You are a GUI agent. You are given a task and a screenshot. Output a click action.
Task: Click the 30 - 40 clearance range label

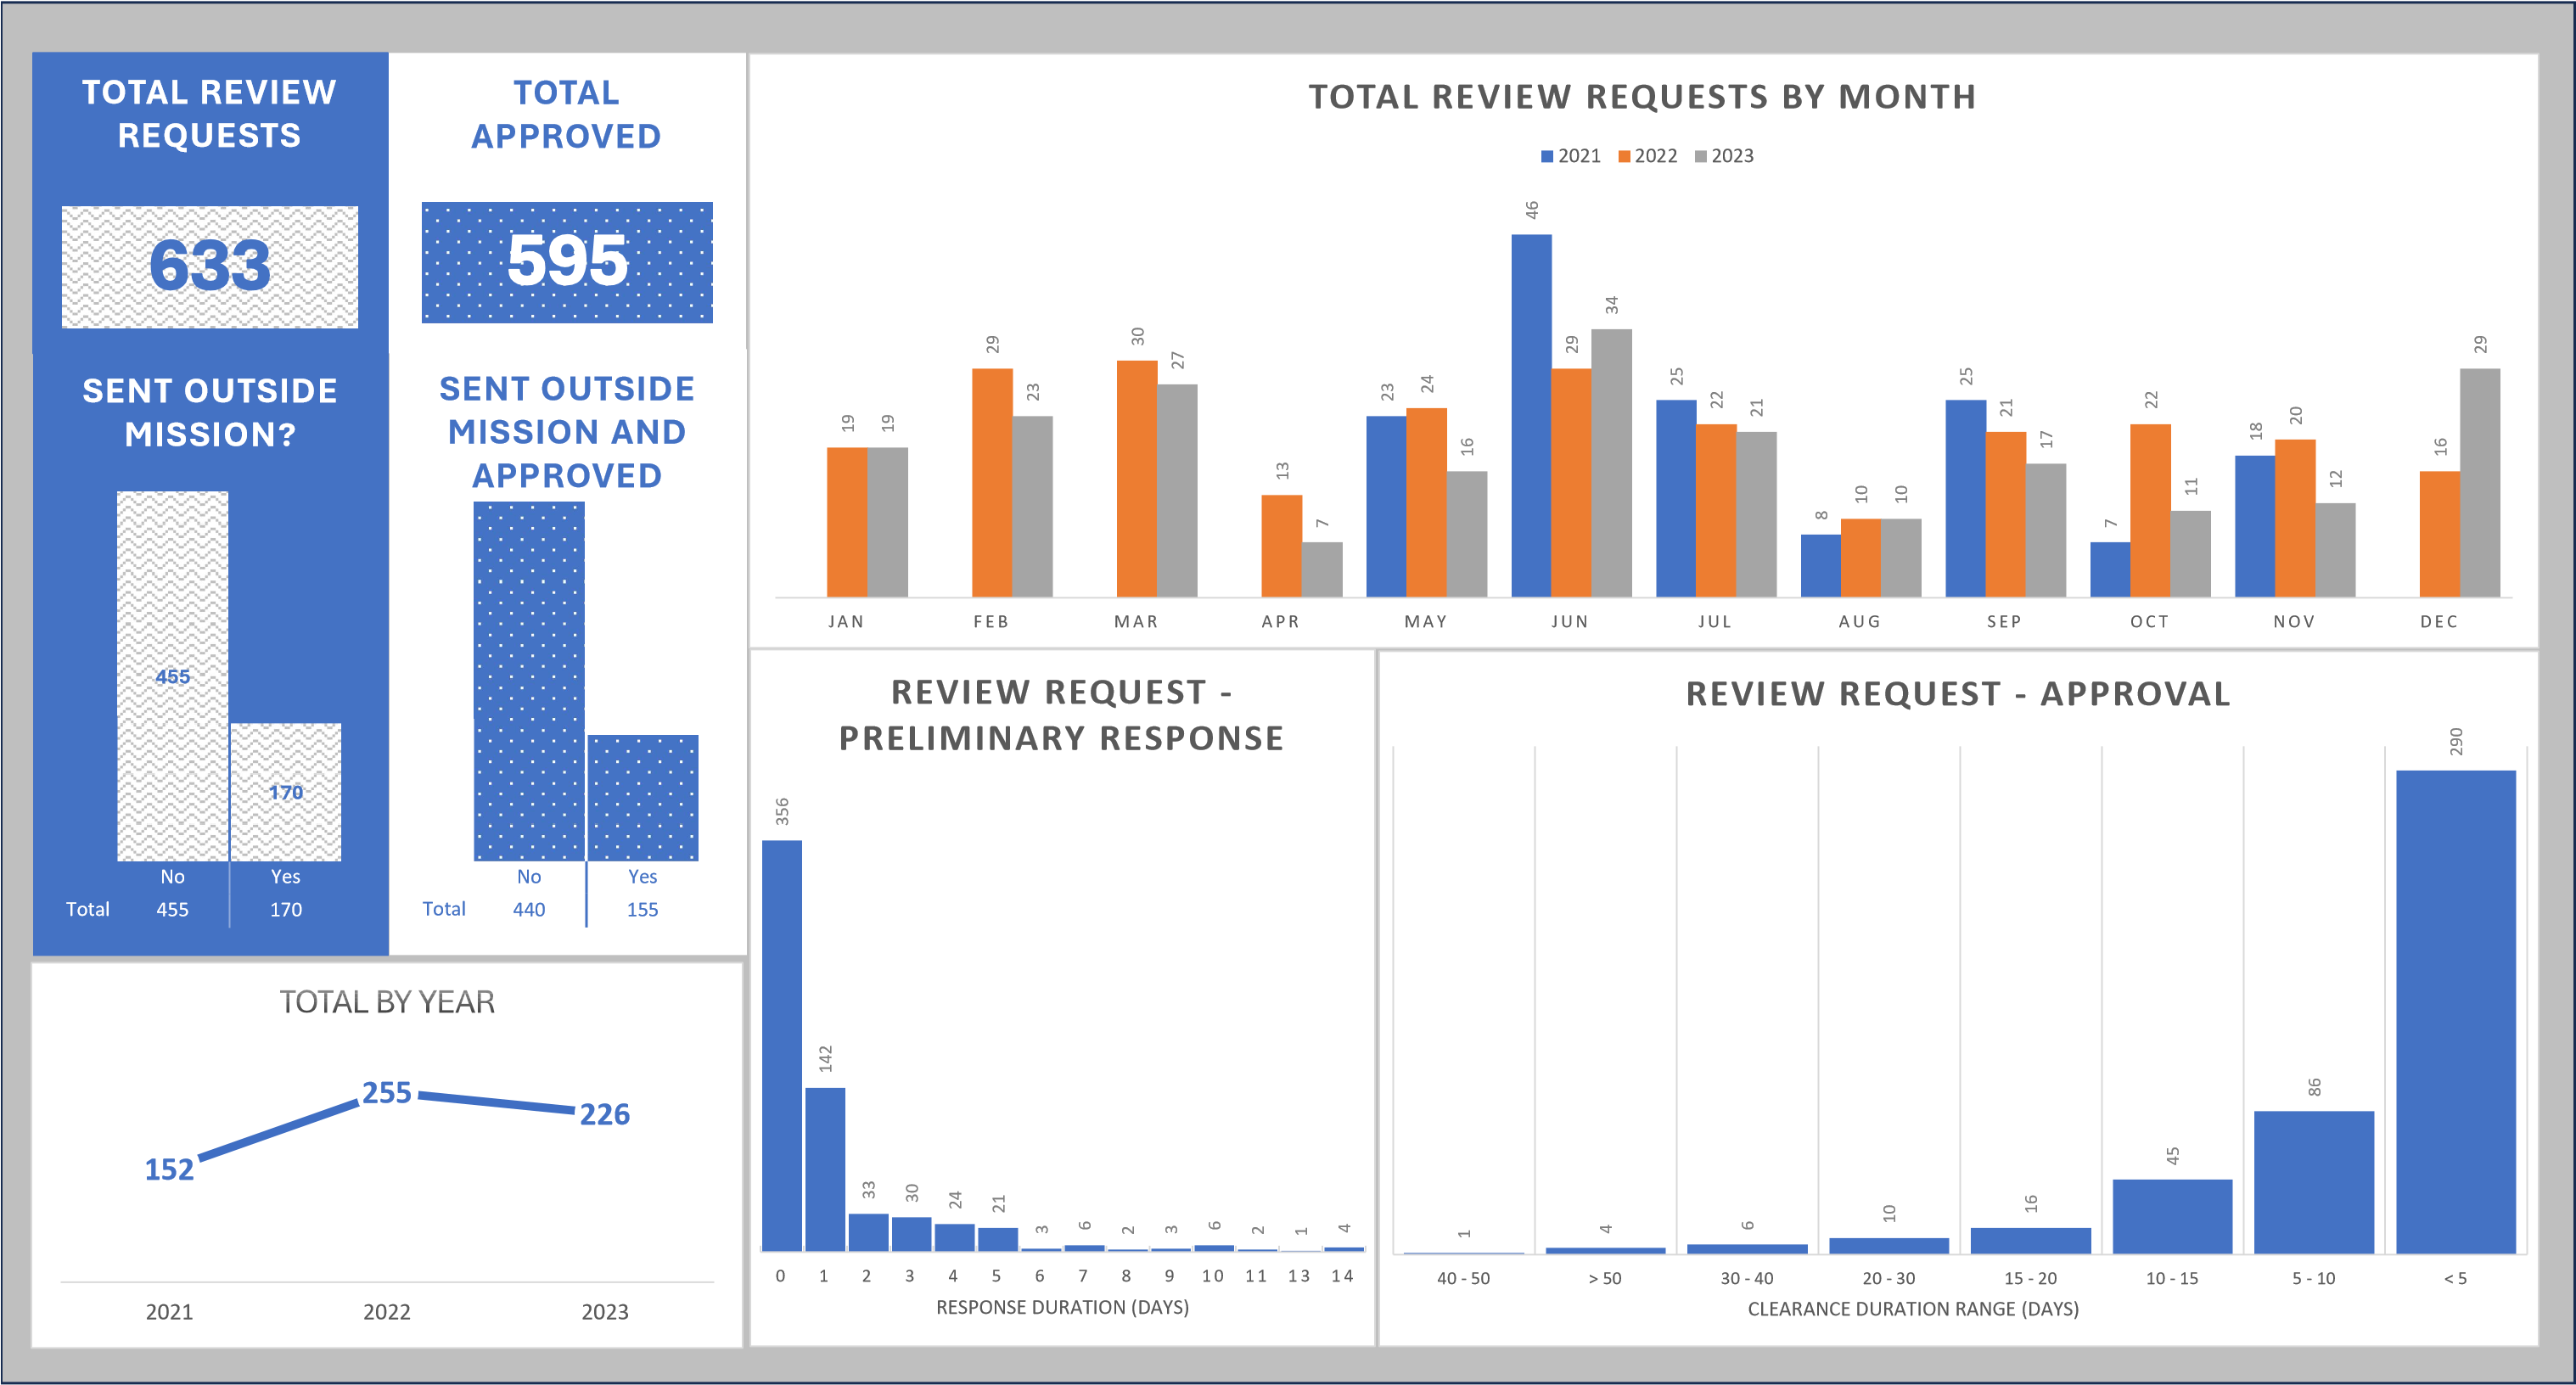1747,1278
